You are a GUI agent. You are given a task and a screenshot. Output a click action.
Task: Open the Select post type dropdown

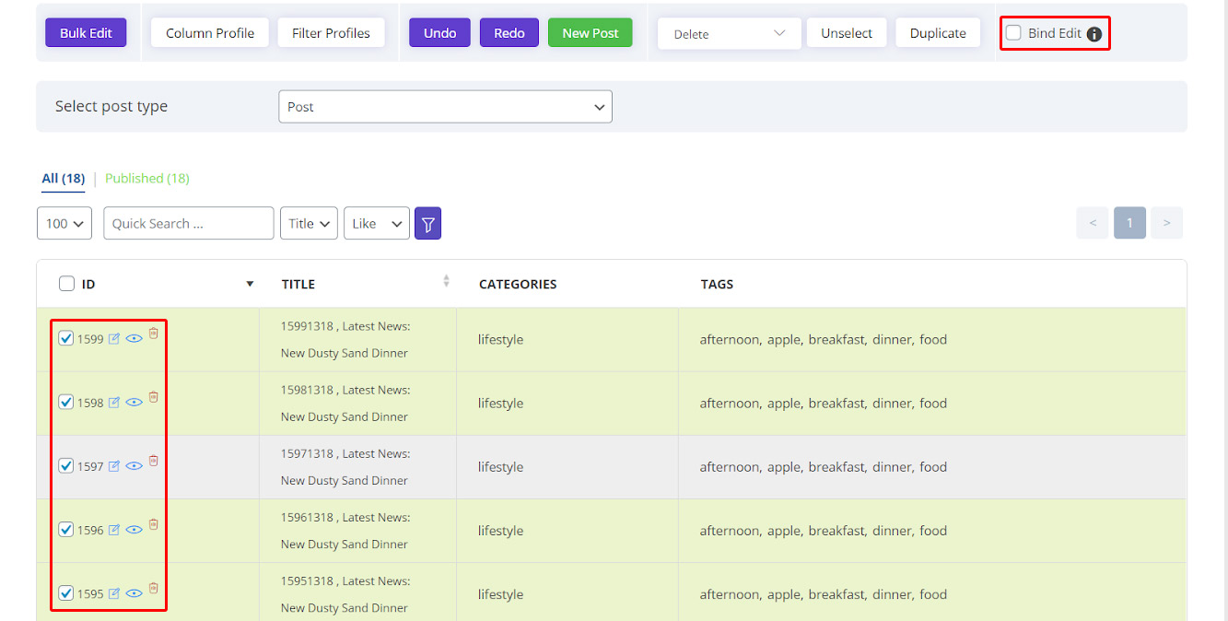[445, 107]
